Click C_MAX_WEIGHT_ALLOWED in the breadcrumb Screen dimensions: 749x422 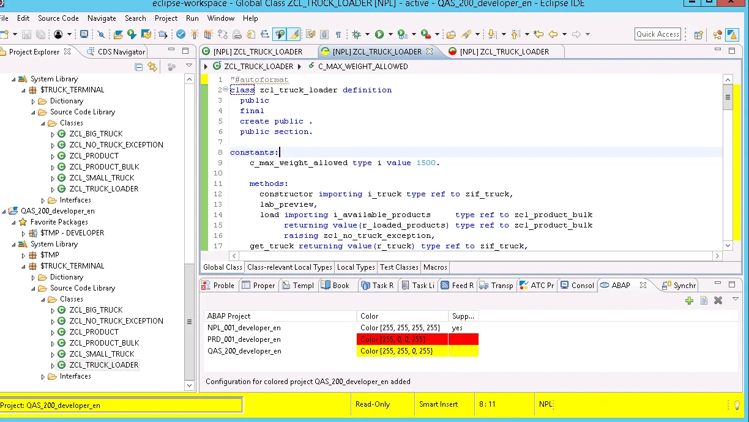click(362, 66)
